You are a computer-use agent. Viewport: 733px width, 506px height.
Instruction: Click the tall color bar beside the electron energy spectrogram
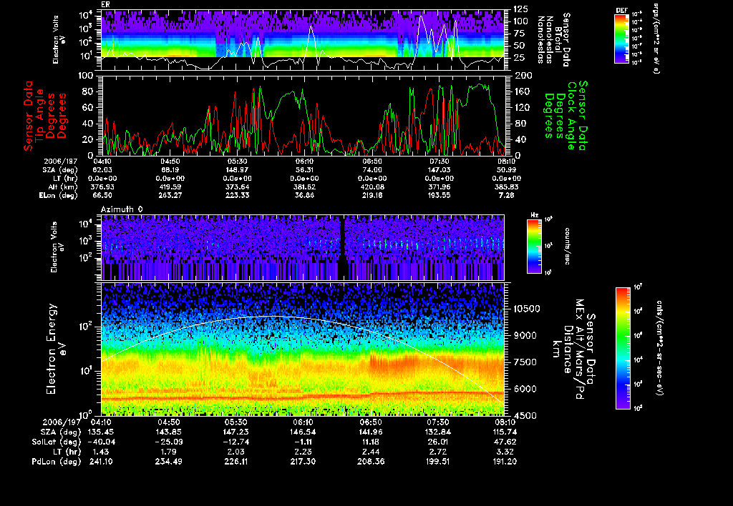(623, 348)
